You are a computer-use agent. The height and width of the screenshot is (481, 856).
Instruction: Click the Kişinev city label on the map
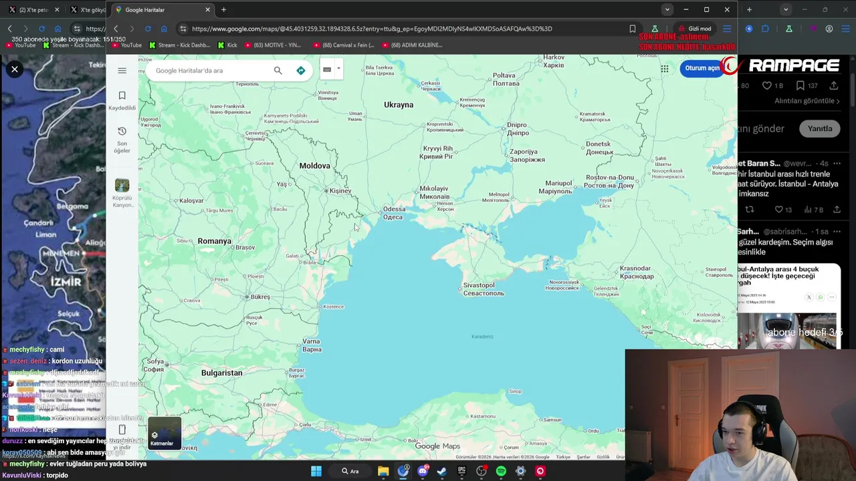[x=340, y=191]
